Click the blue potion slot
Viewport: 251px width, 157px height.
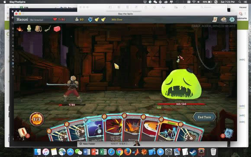tap(90, 19)
